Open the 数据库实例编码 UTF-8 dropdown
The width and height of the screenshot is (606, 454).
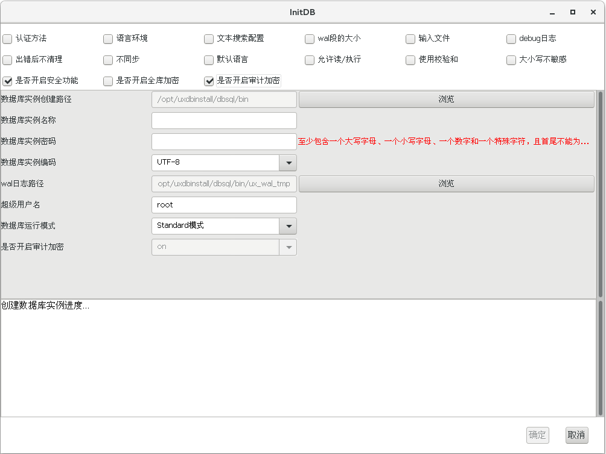[287, 163]
